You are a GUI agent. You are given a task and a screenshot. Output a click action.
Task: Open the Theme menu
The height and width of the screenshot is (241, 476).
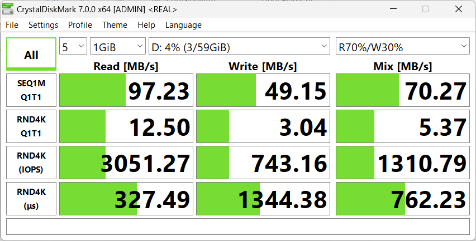(115, 25)
